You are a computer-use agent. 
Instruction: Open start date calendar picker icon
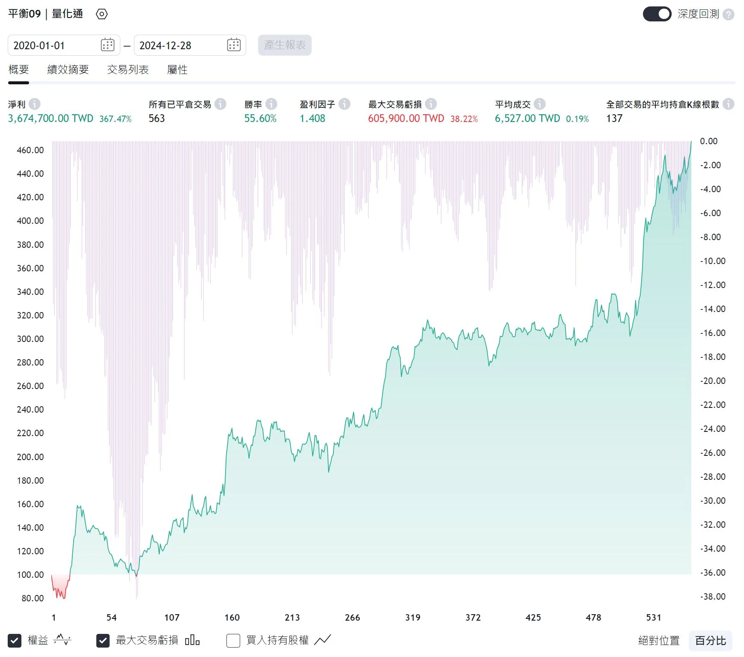tap(107, 45)
